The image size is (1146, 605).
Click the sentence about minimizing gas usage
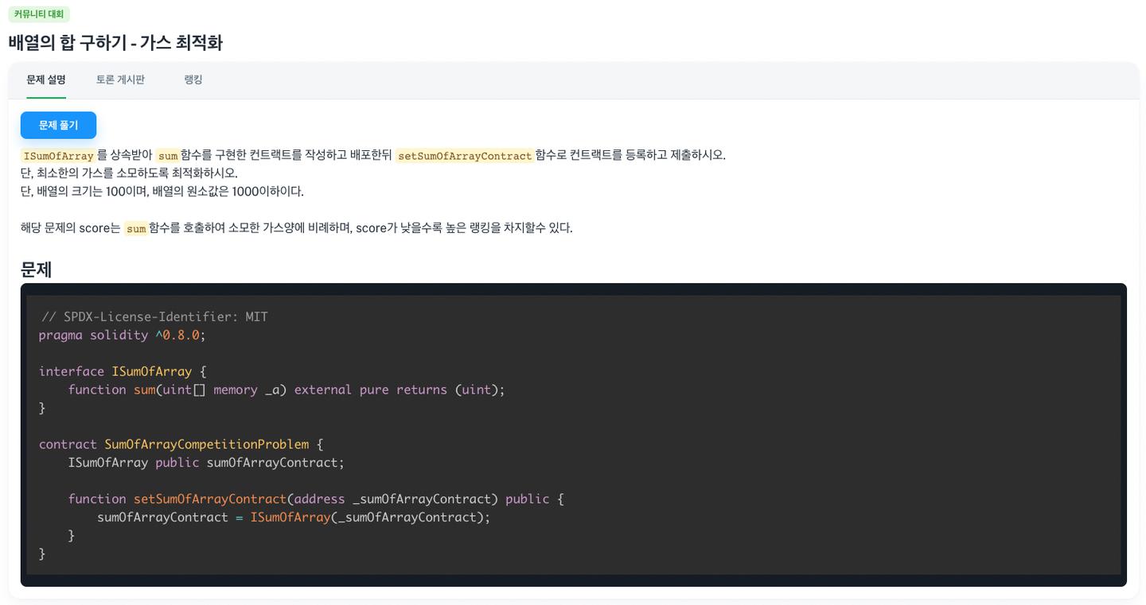tap(129, 173)
